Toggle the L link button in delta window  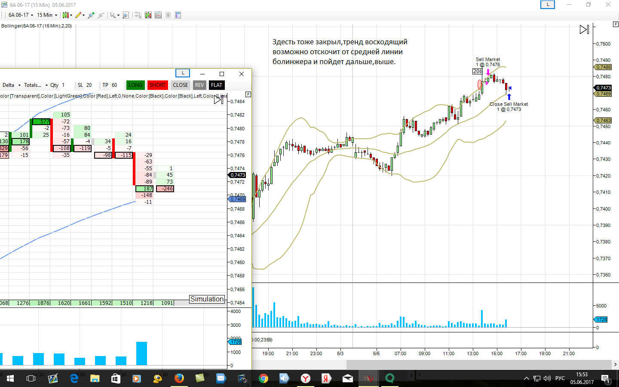pyautogui.click(x=183, y=73)
